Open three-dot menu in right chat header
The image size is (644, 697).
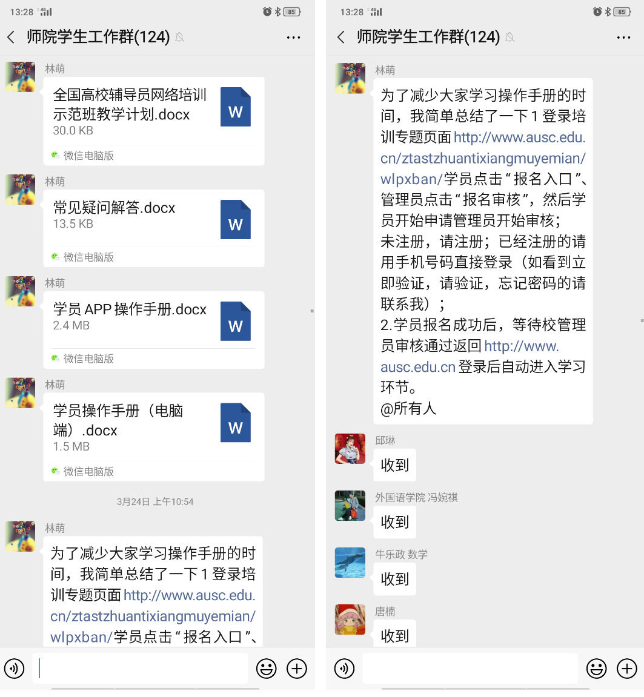[623, 38]
